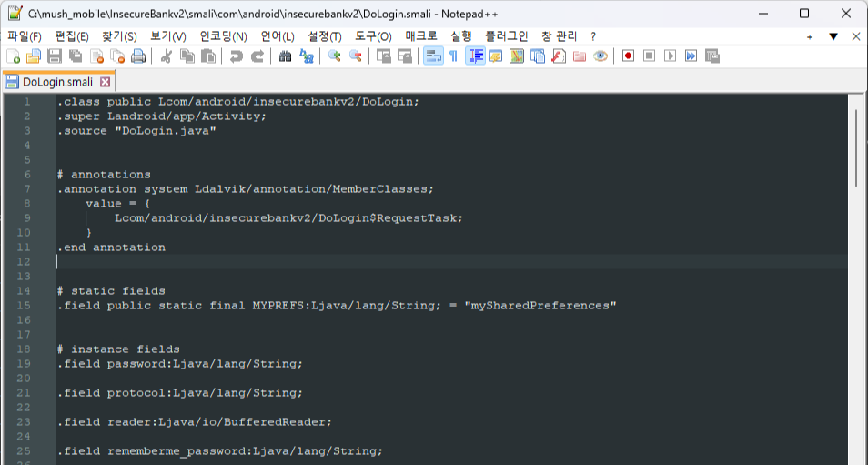Click the user-defined language icon
Viewport: 868px width, 465px height.
496,56
